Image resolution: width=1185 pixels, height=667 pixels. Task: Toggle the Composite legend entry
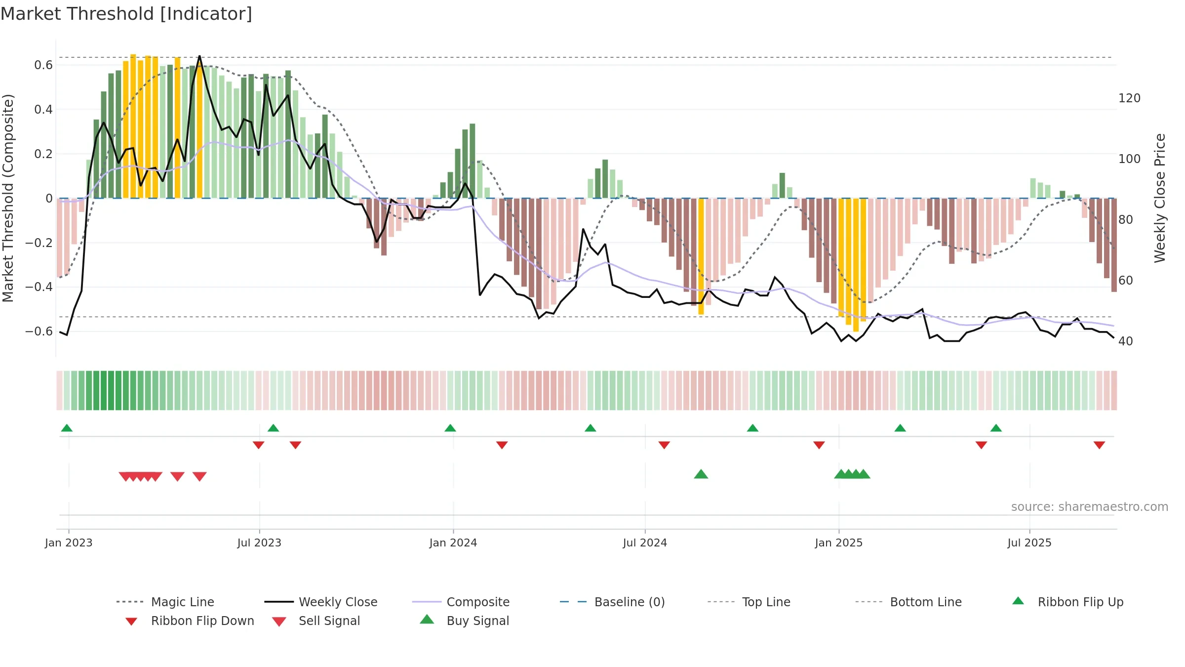tap(461, 602)
